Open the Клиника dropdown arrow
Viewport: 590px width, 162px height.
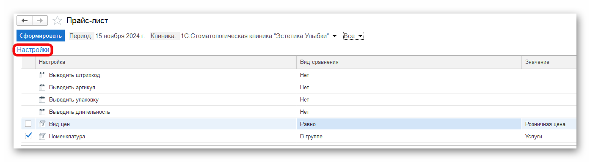[334, 36]
